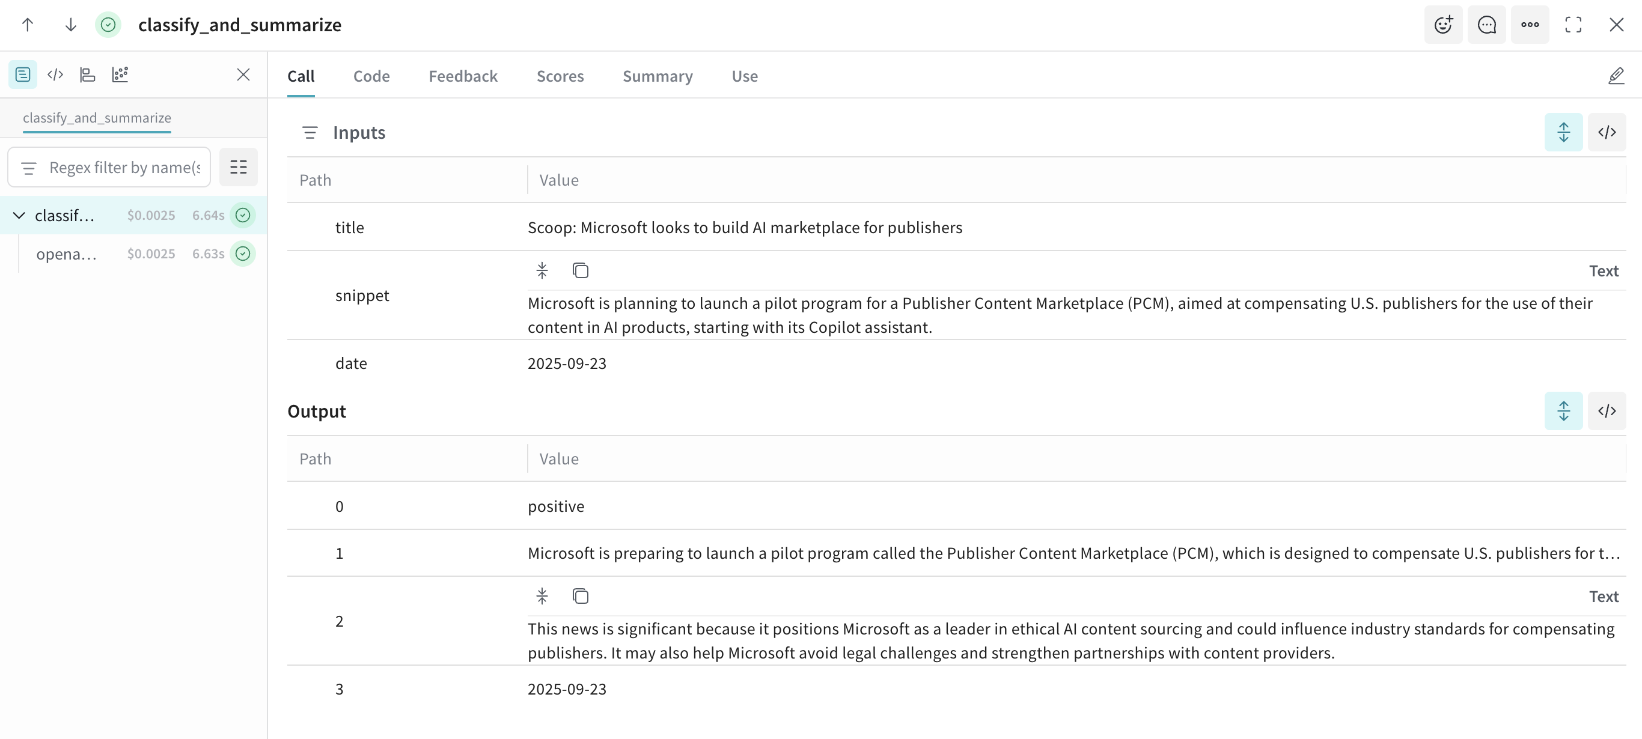Collapse the classif… trace tree row
This screenshot has height=739, width=1642.
[19, 215]
